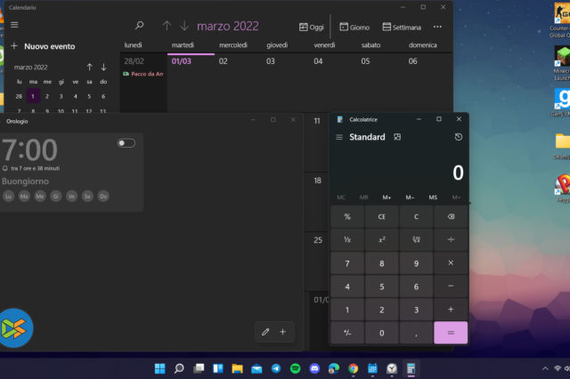Go to next month with the down arrow next to marzo 2022 title
Image resolution: width=570 pixels, height=379 pixels.
click(184, 26)
